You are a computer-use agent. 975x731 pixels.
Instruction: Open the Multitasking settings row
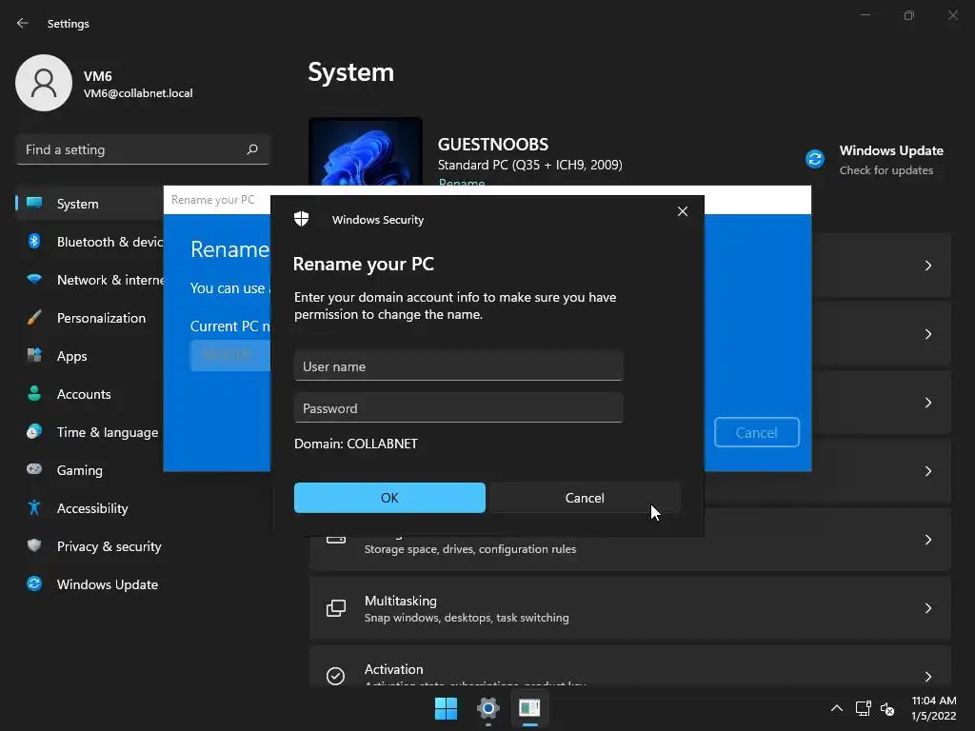tap(630, 608)
